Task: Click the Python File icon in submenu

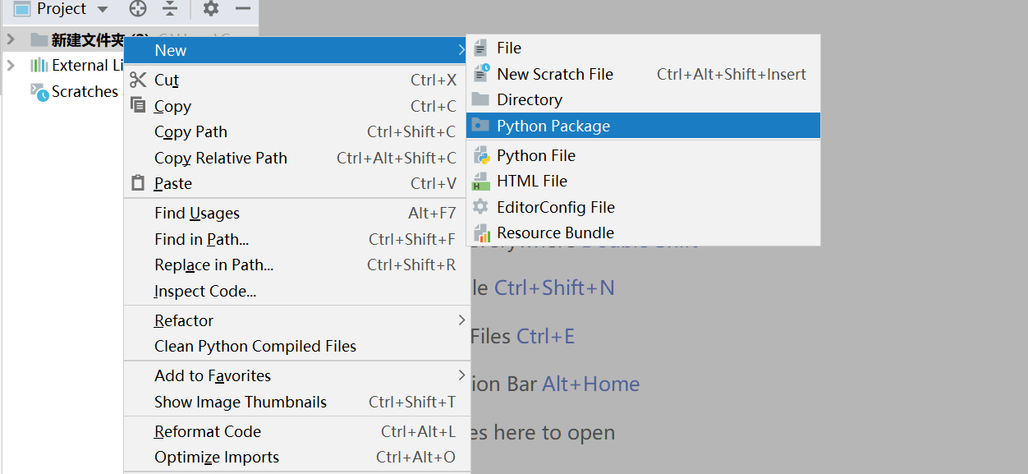Action: 481,156
